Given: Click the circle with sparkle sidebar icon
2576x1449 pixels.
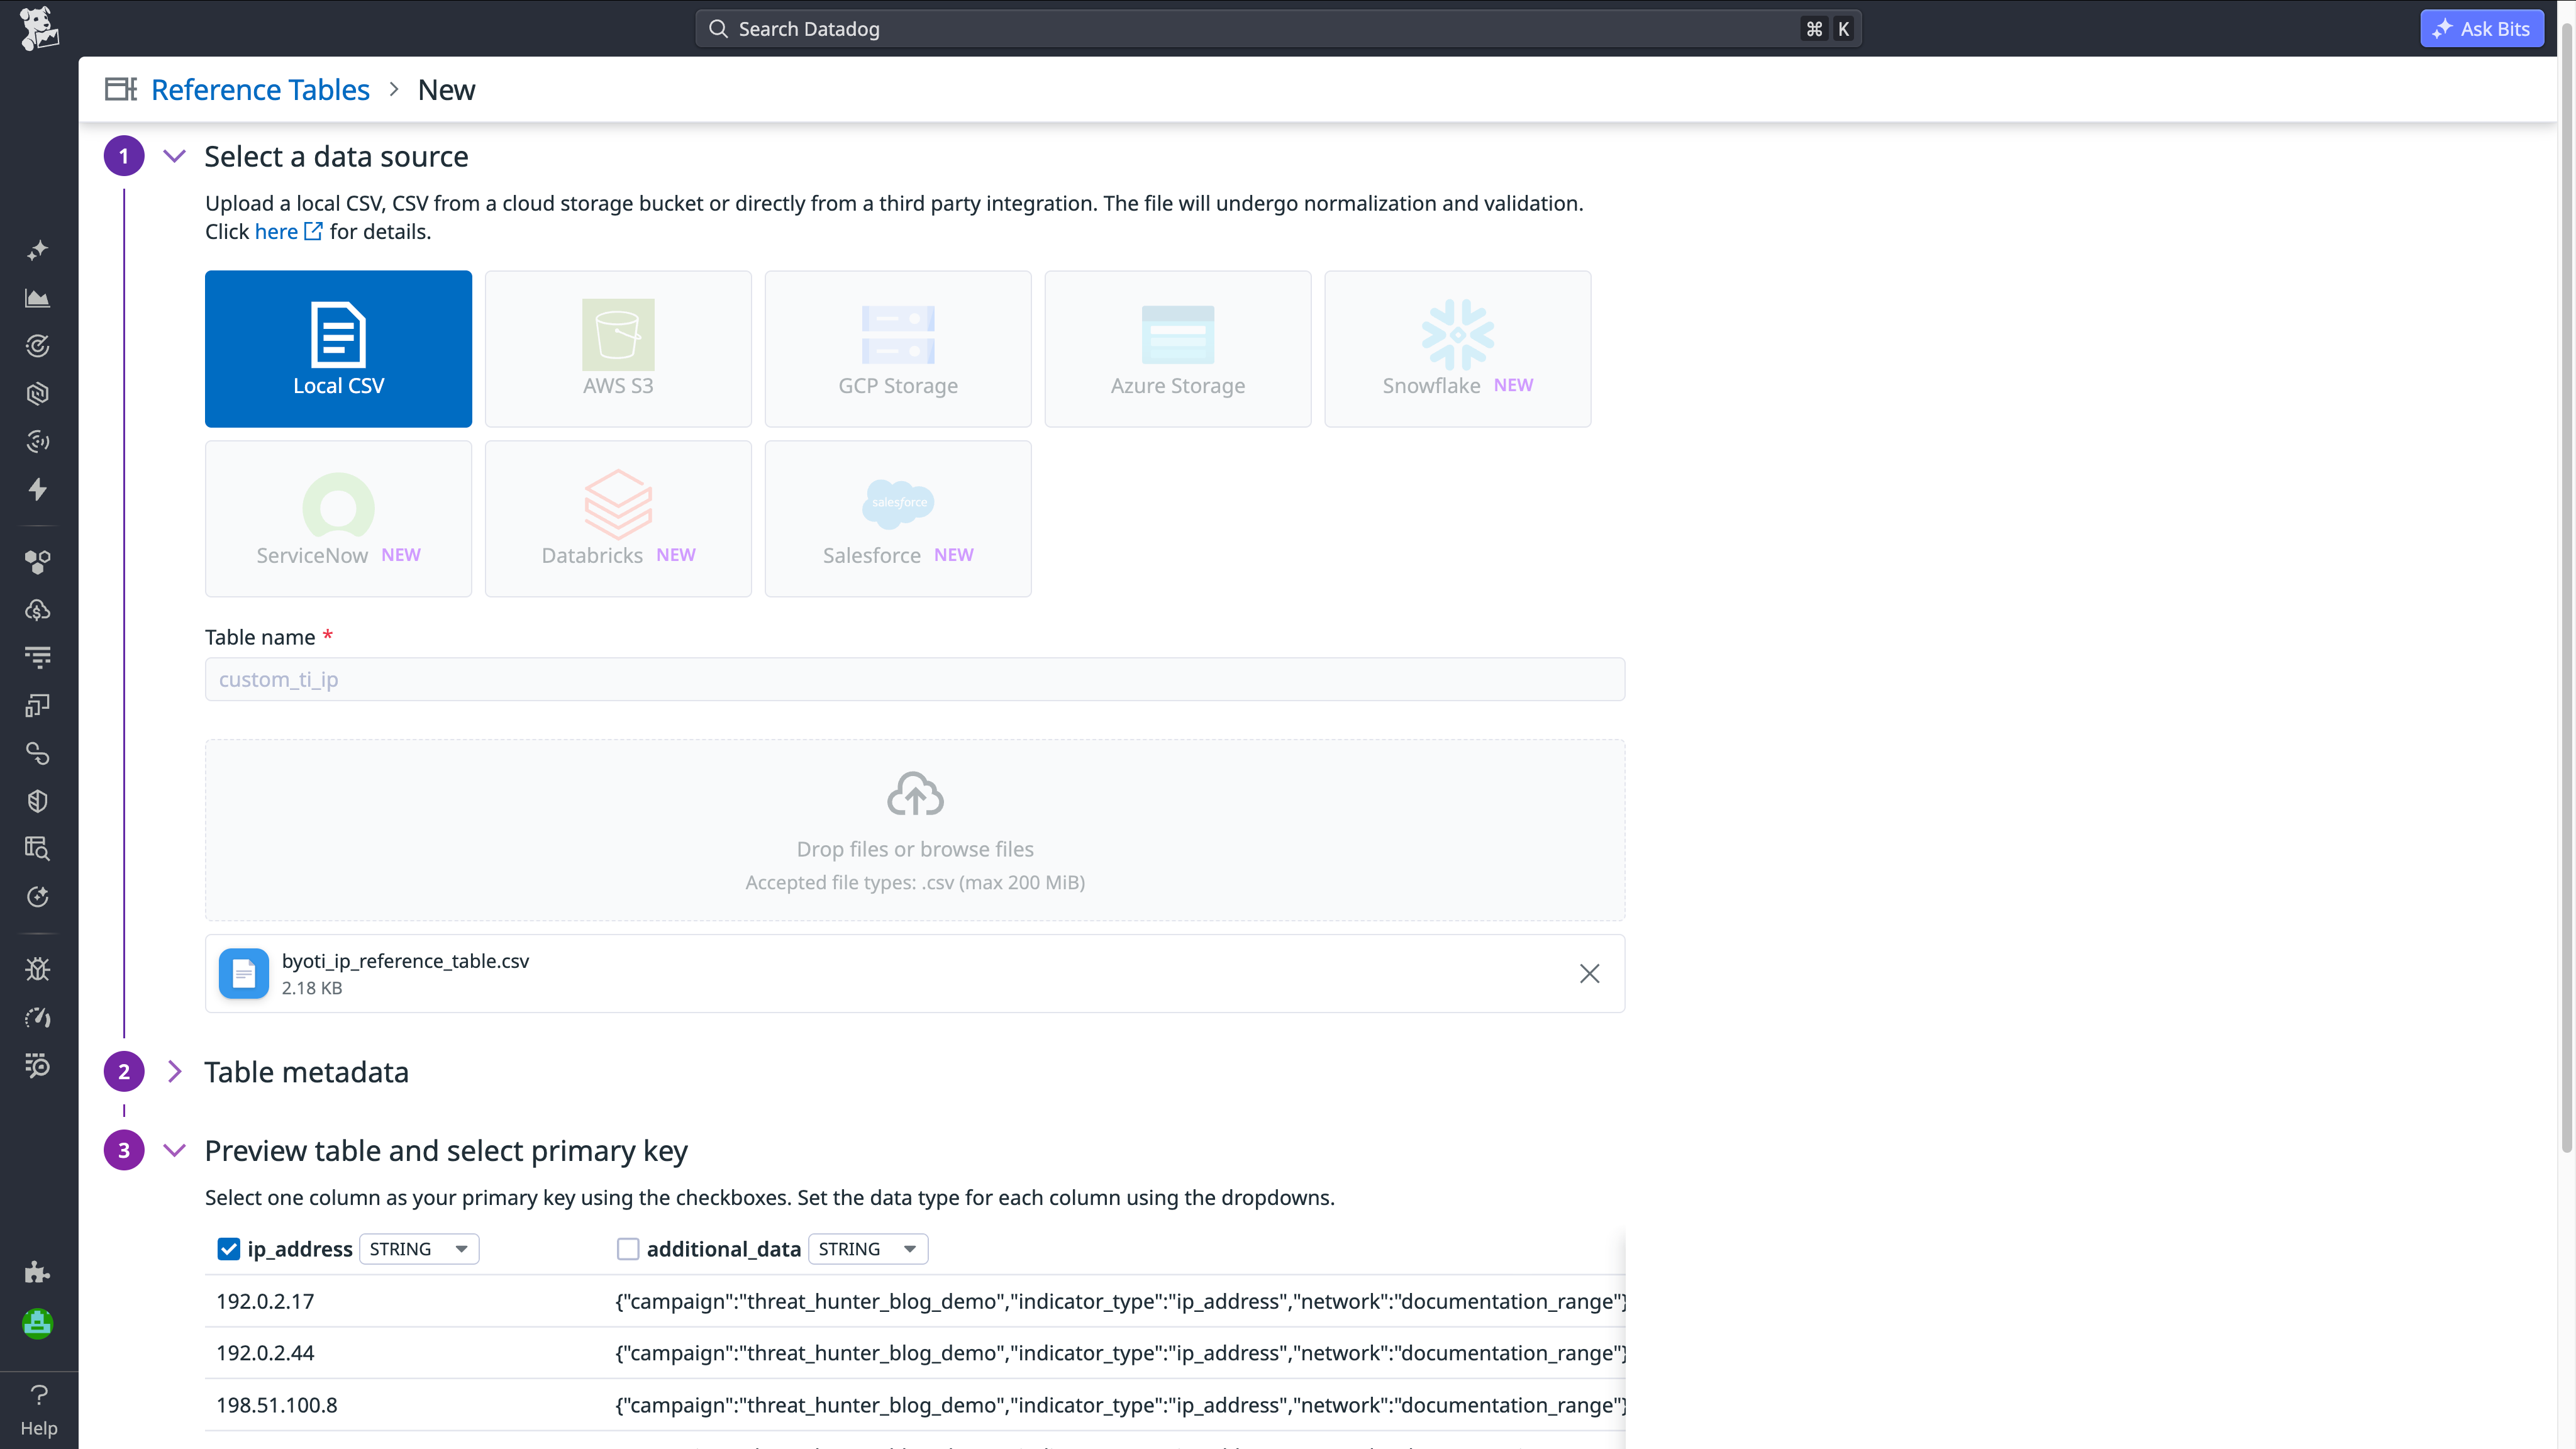Looking at the screenshot, I should coord(38,897).
